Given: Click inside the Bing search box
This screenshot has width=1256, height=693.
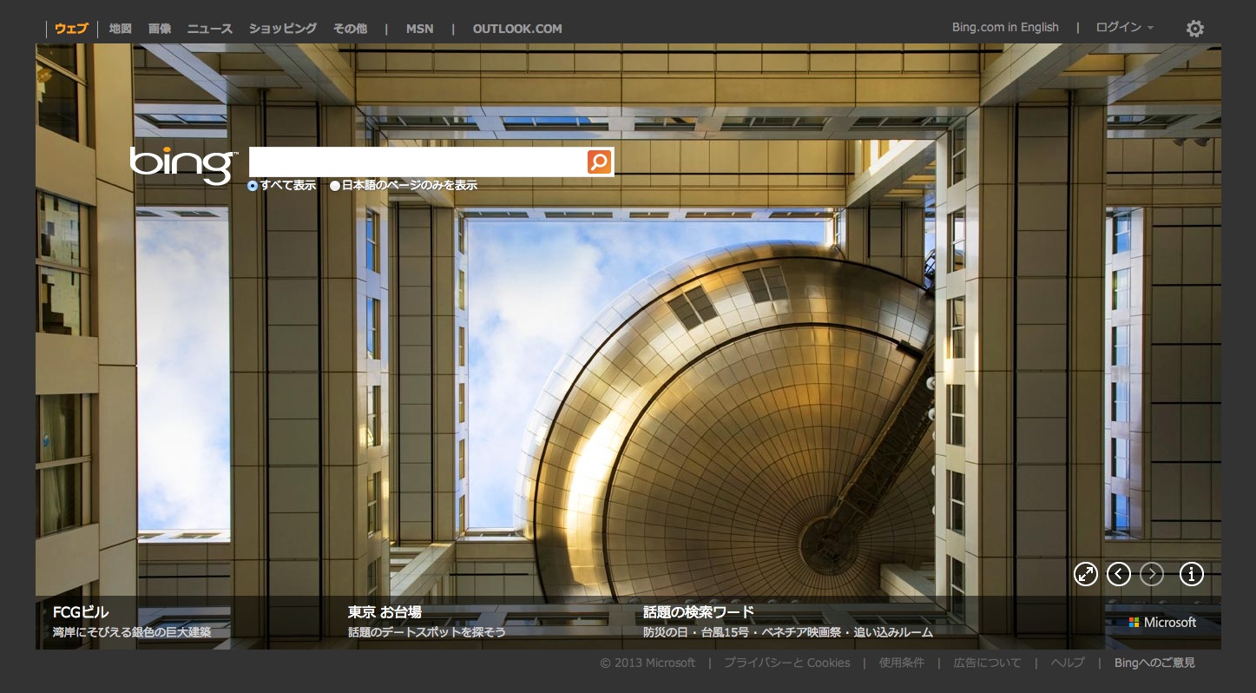Looking at the screenshot, I should coord(417,162).
